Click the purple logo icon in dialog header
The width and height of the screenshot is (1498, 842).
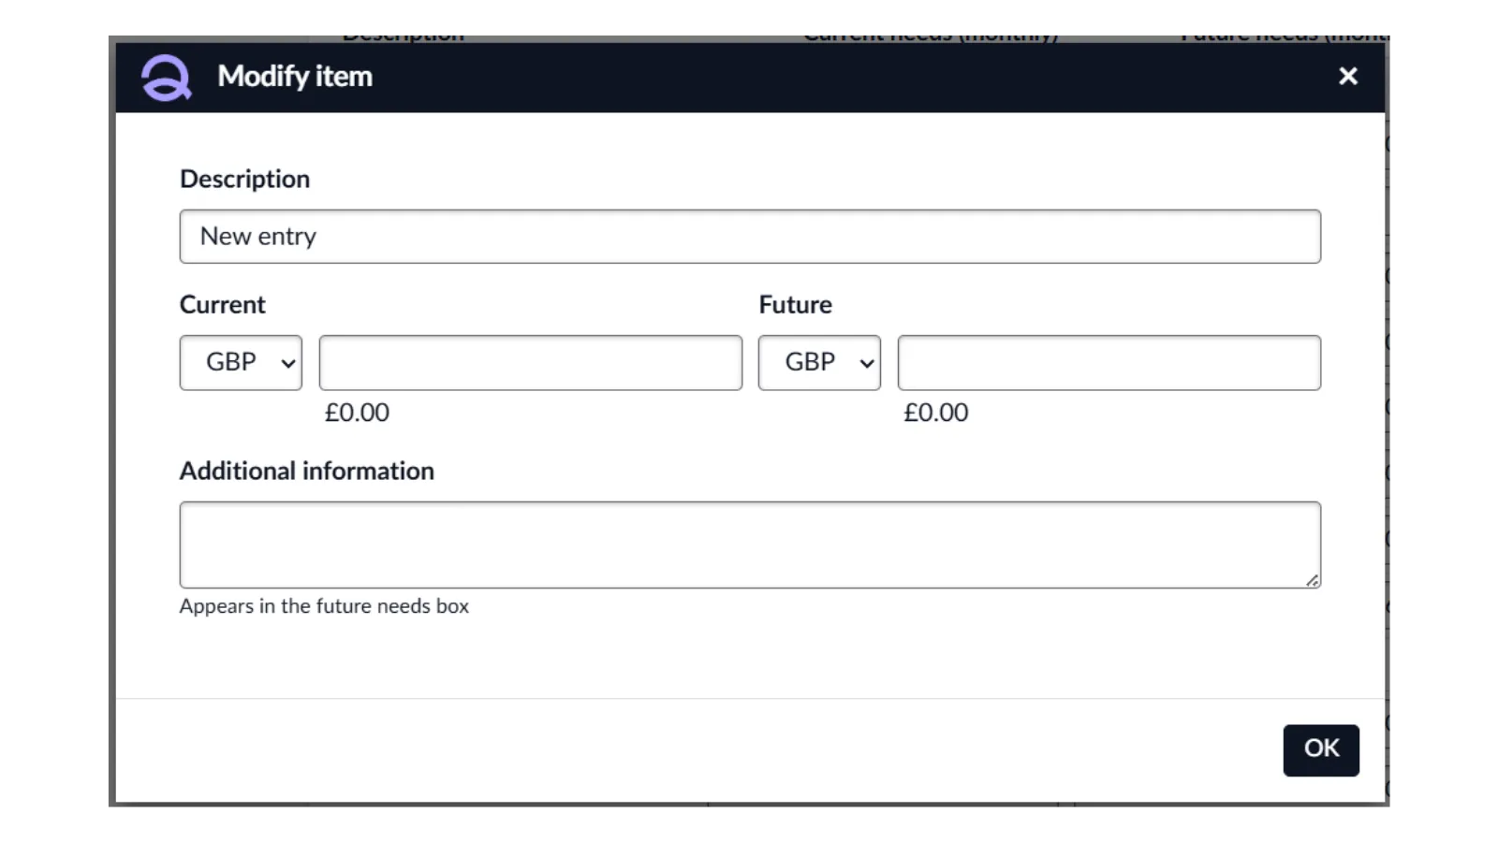coord(166,77)
